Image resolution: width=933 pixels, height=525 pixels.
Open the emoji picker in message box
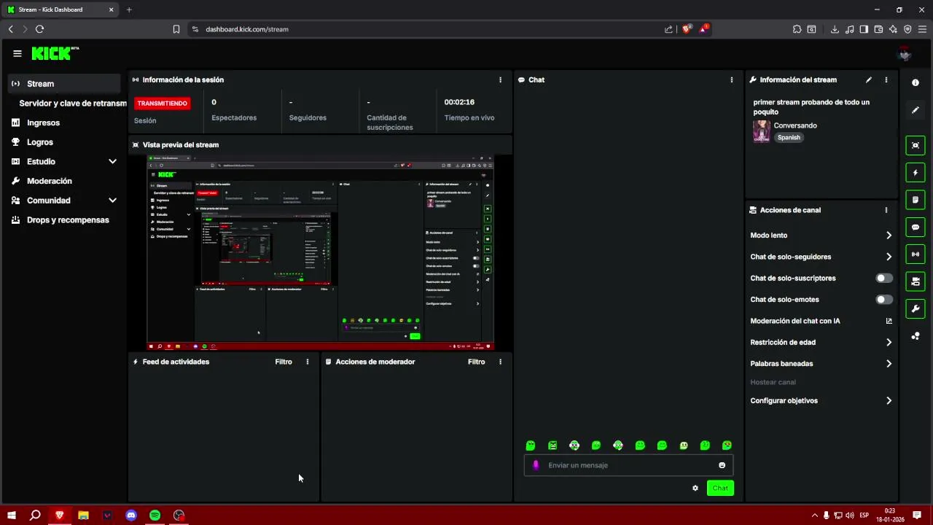click(722, 465)
